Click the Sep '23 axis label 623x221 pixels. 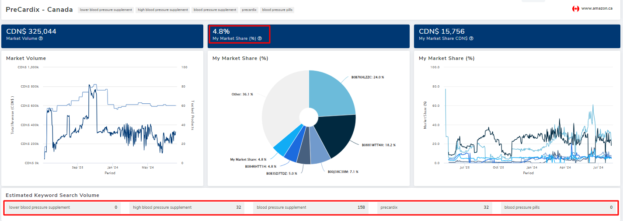(x=77, y=167)
